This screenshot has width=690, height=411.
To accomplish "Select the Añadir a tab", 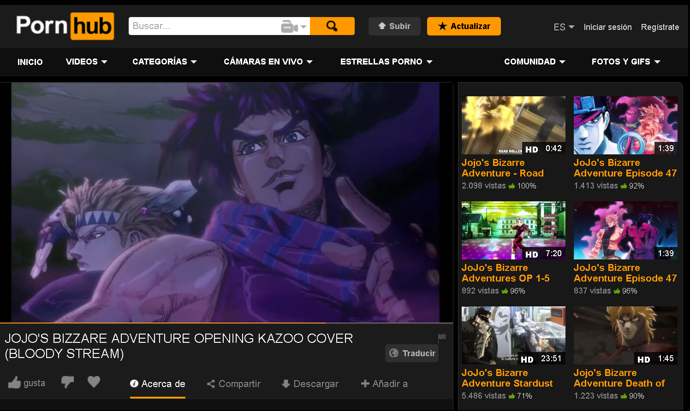I will click(x=384, y=384).
